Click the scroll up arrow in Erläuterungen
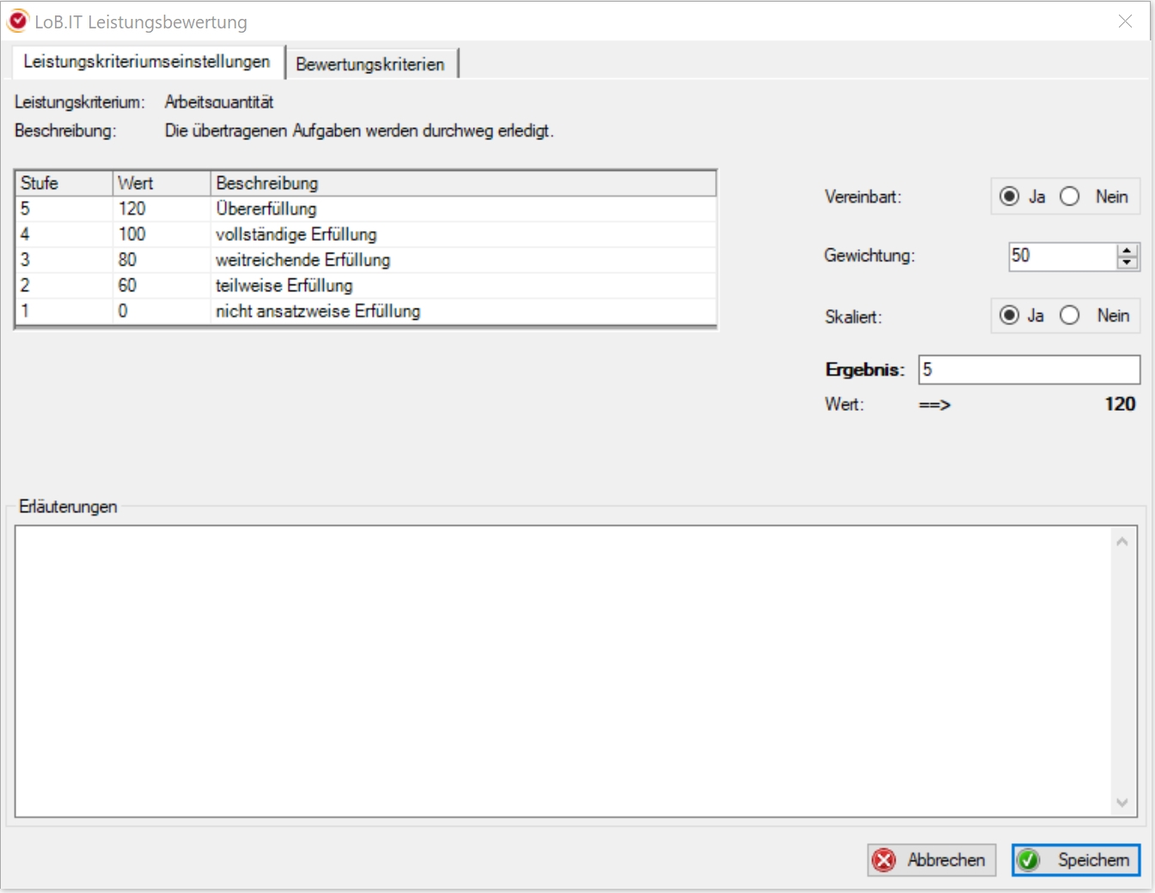 coord(1121,541)
